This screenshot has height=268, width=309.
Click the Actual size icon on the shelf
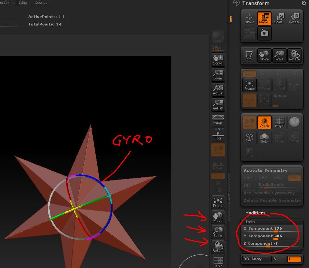point(218,90)
